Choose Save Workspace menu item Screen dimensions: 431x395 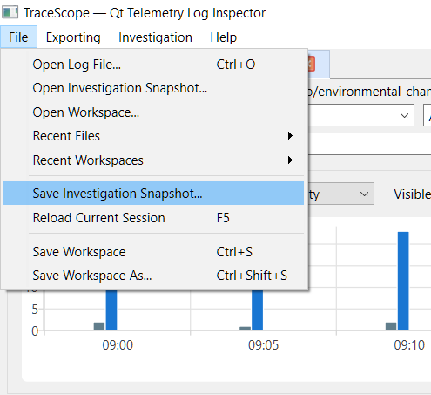point(153,252)
